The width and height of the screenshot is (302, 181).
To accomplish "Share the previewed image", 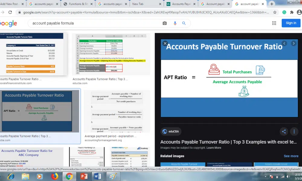I will (284, 131).
